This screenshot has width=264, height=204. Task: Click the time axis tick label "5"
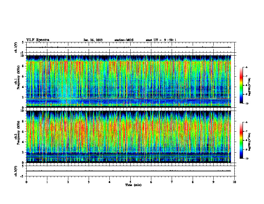coord(130,182)
